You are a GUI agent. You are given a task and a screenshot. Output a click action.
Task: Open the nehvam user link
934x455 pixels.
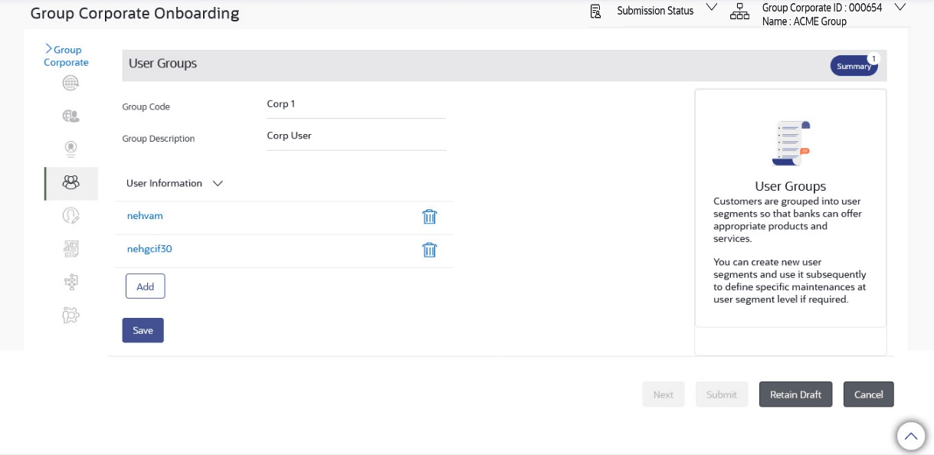tap(145, 216)
